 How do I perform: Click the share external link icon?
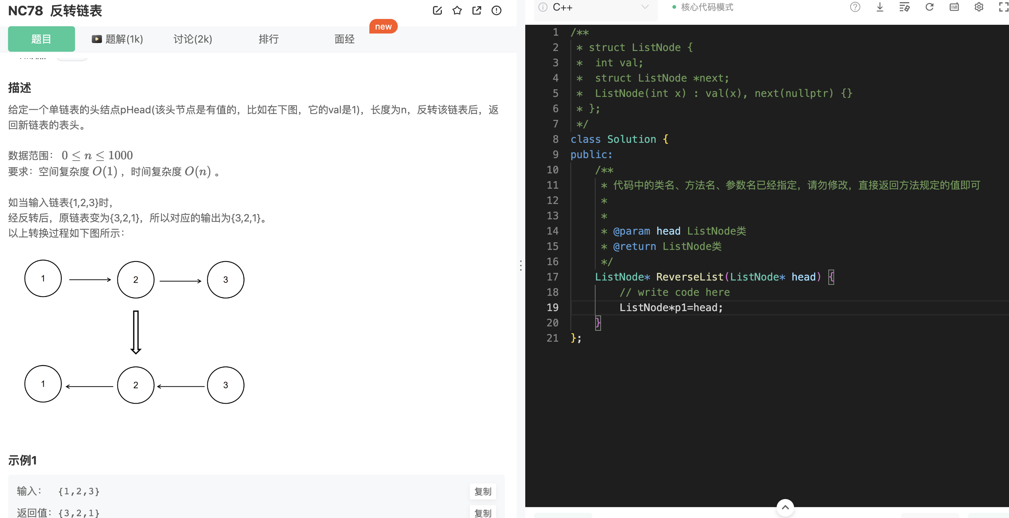point(476,11)
